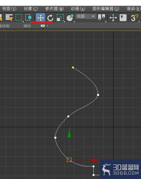This screenshot has width=141, height=179.
Task: Choose the Rectangular Selection Region tool
Action: pos(19,18)
